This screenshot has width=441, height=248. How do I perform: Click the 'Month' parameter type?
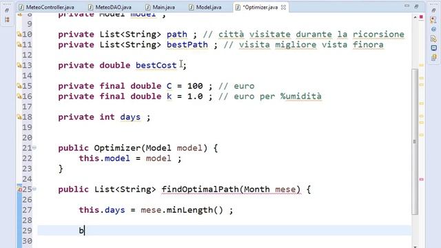[x=257, y=189]
